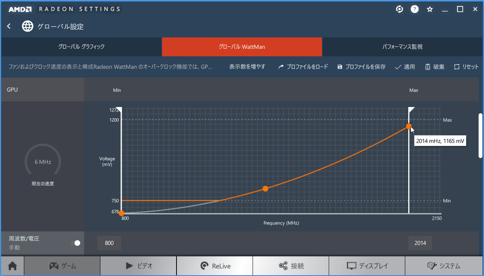
Task: Click the Frequency (MHz) axis label
Action: [x=281, y=223]
